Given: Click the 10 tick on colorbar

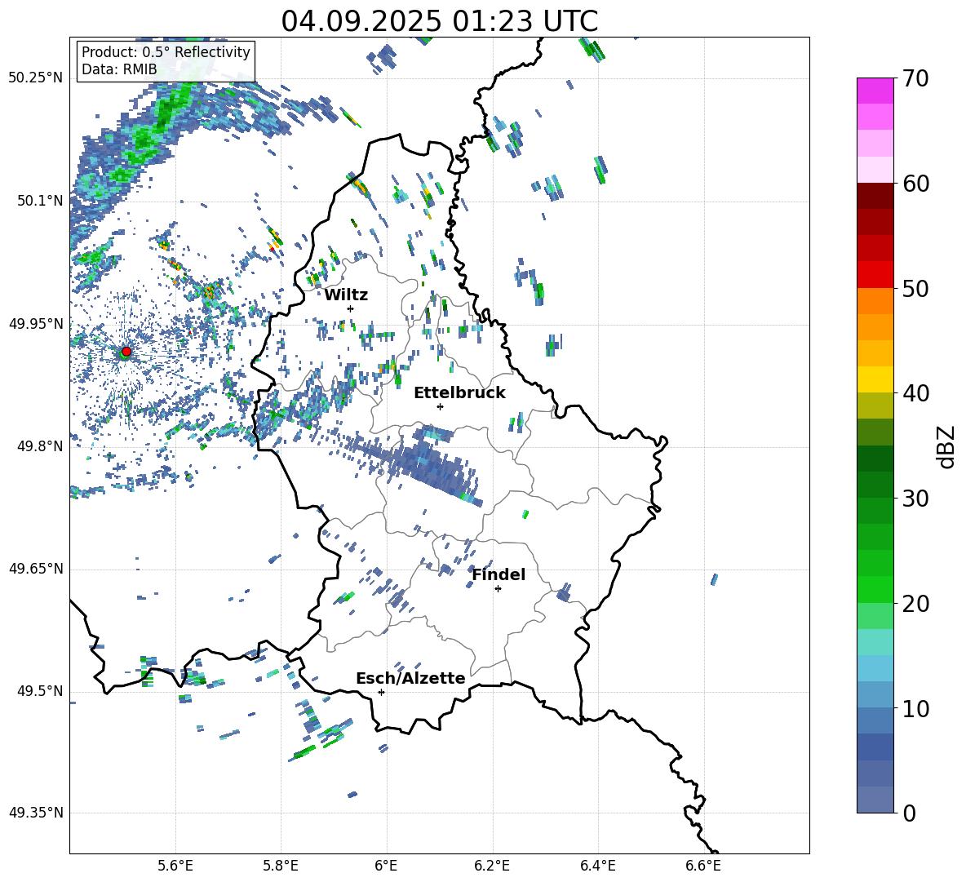Looking at the screenshot, I should (915, 708).
